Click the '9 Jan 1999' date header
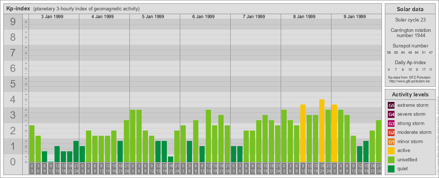439x178 pixels. pyautogui.click(x=355, y=17)
